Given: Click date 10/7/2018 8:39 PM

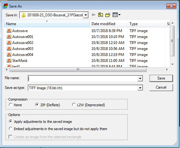Looking at the screenshot, I should pyautogui.click(x=107, y=31).
